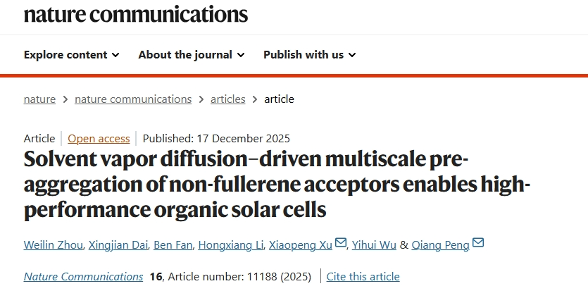The height and width of the screenshot is (298, 588).
Task: Open author Xingjian Dai's details
Action: [120, 244]
